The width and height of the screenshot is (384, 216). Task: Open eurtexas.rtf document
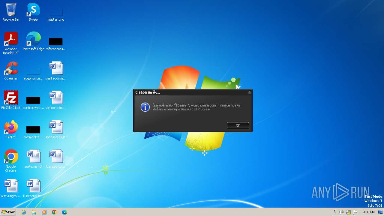(33, 159)
